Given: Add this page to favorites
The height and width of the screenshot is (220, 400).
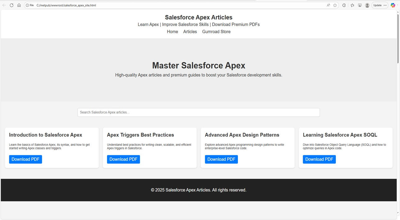Looking at the screenshot, I should click(x=335, y=5).
